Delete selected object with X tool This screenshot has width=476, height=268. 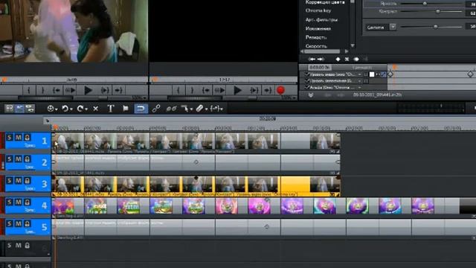96,109
